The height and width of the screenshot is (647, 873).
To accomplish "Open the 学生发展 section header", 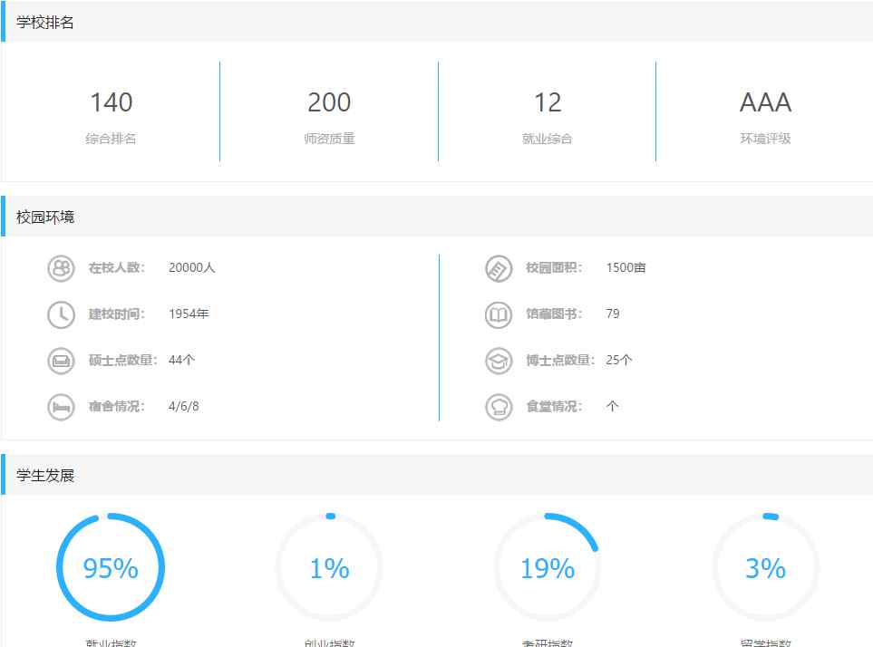I will pos(45,476).
